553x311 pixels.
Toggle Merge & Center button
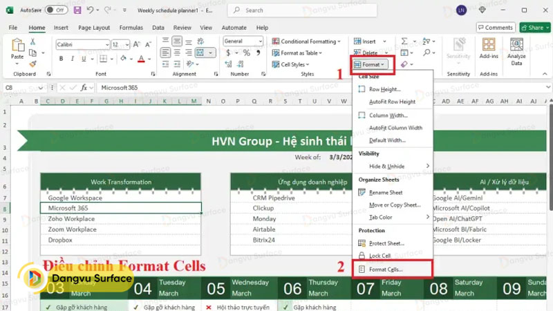[200, 53]
